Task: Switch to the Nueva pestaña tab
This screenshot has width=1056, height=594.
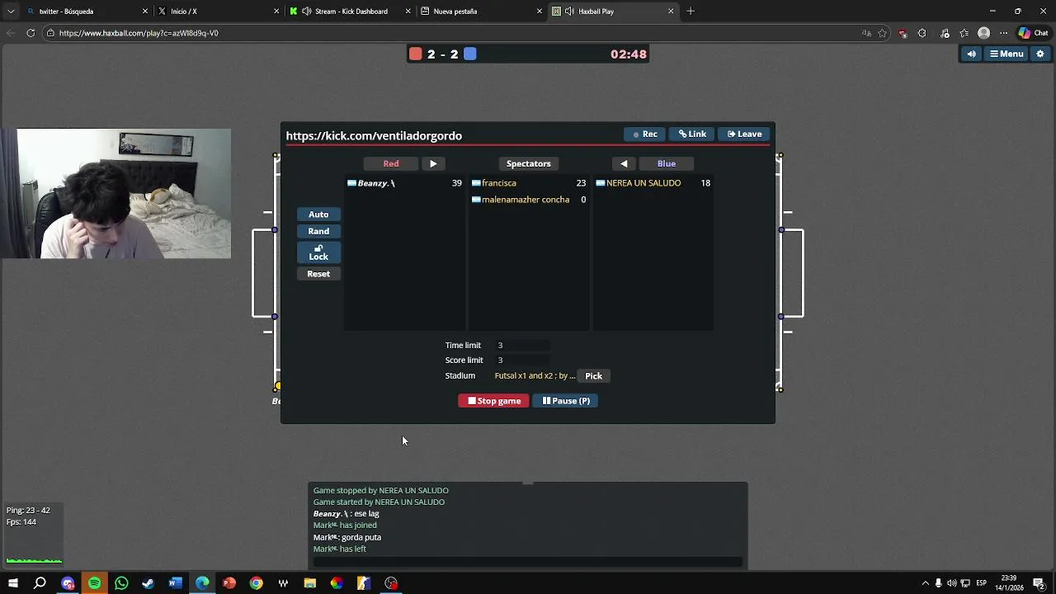Action: pos(481,11)
